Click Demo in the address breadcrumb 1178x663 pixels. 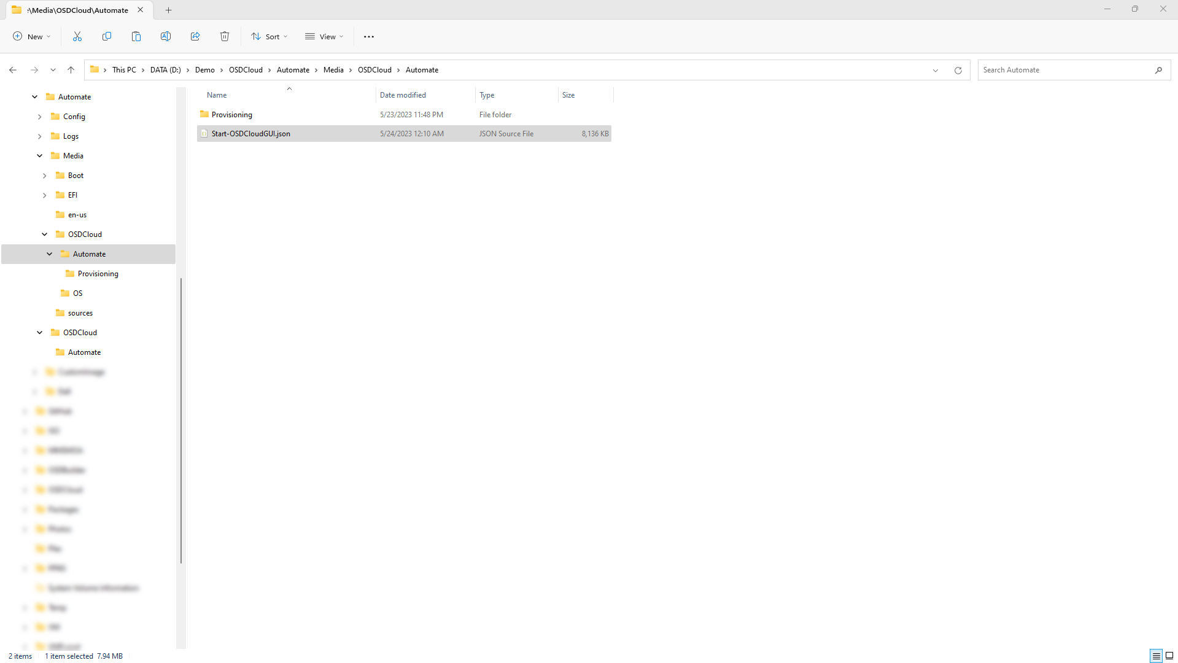pos(204,70)
